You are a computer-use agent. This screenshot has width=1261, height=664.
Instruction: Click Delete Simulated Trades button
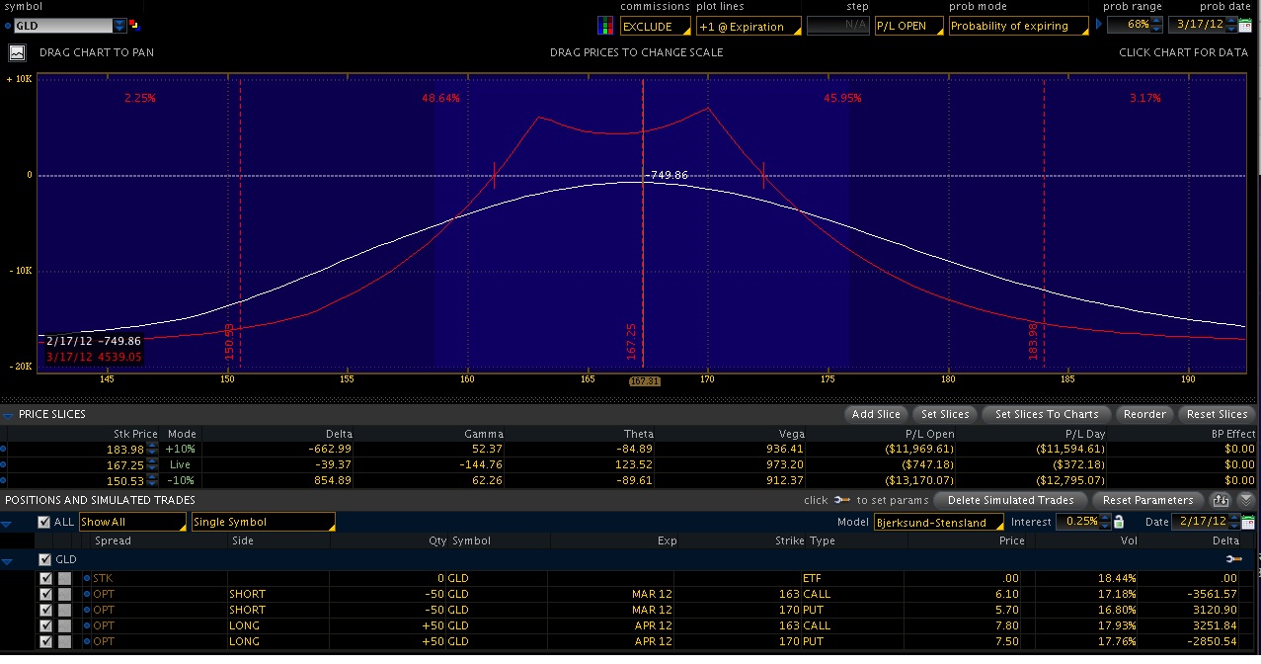1010,500
